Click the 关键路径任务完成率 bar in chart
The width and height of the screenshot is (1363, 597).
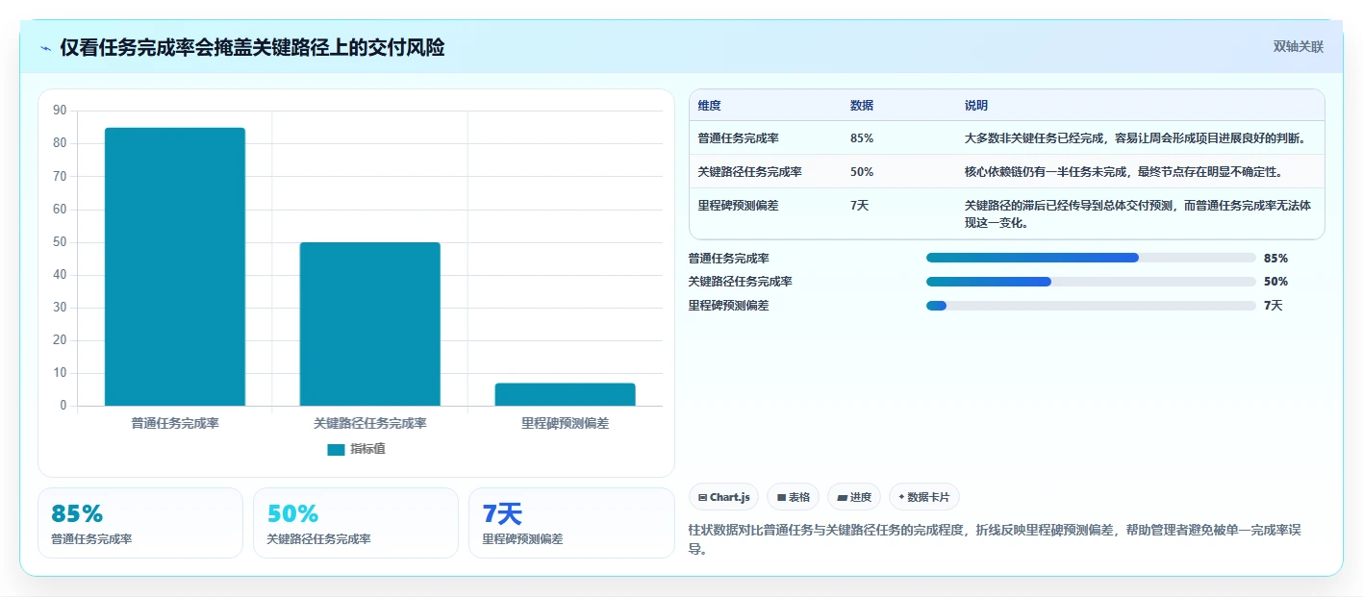370,324
